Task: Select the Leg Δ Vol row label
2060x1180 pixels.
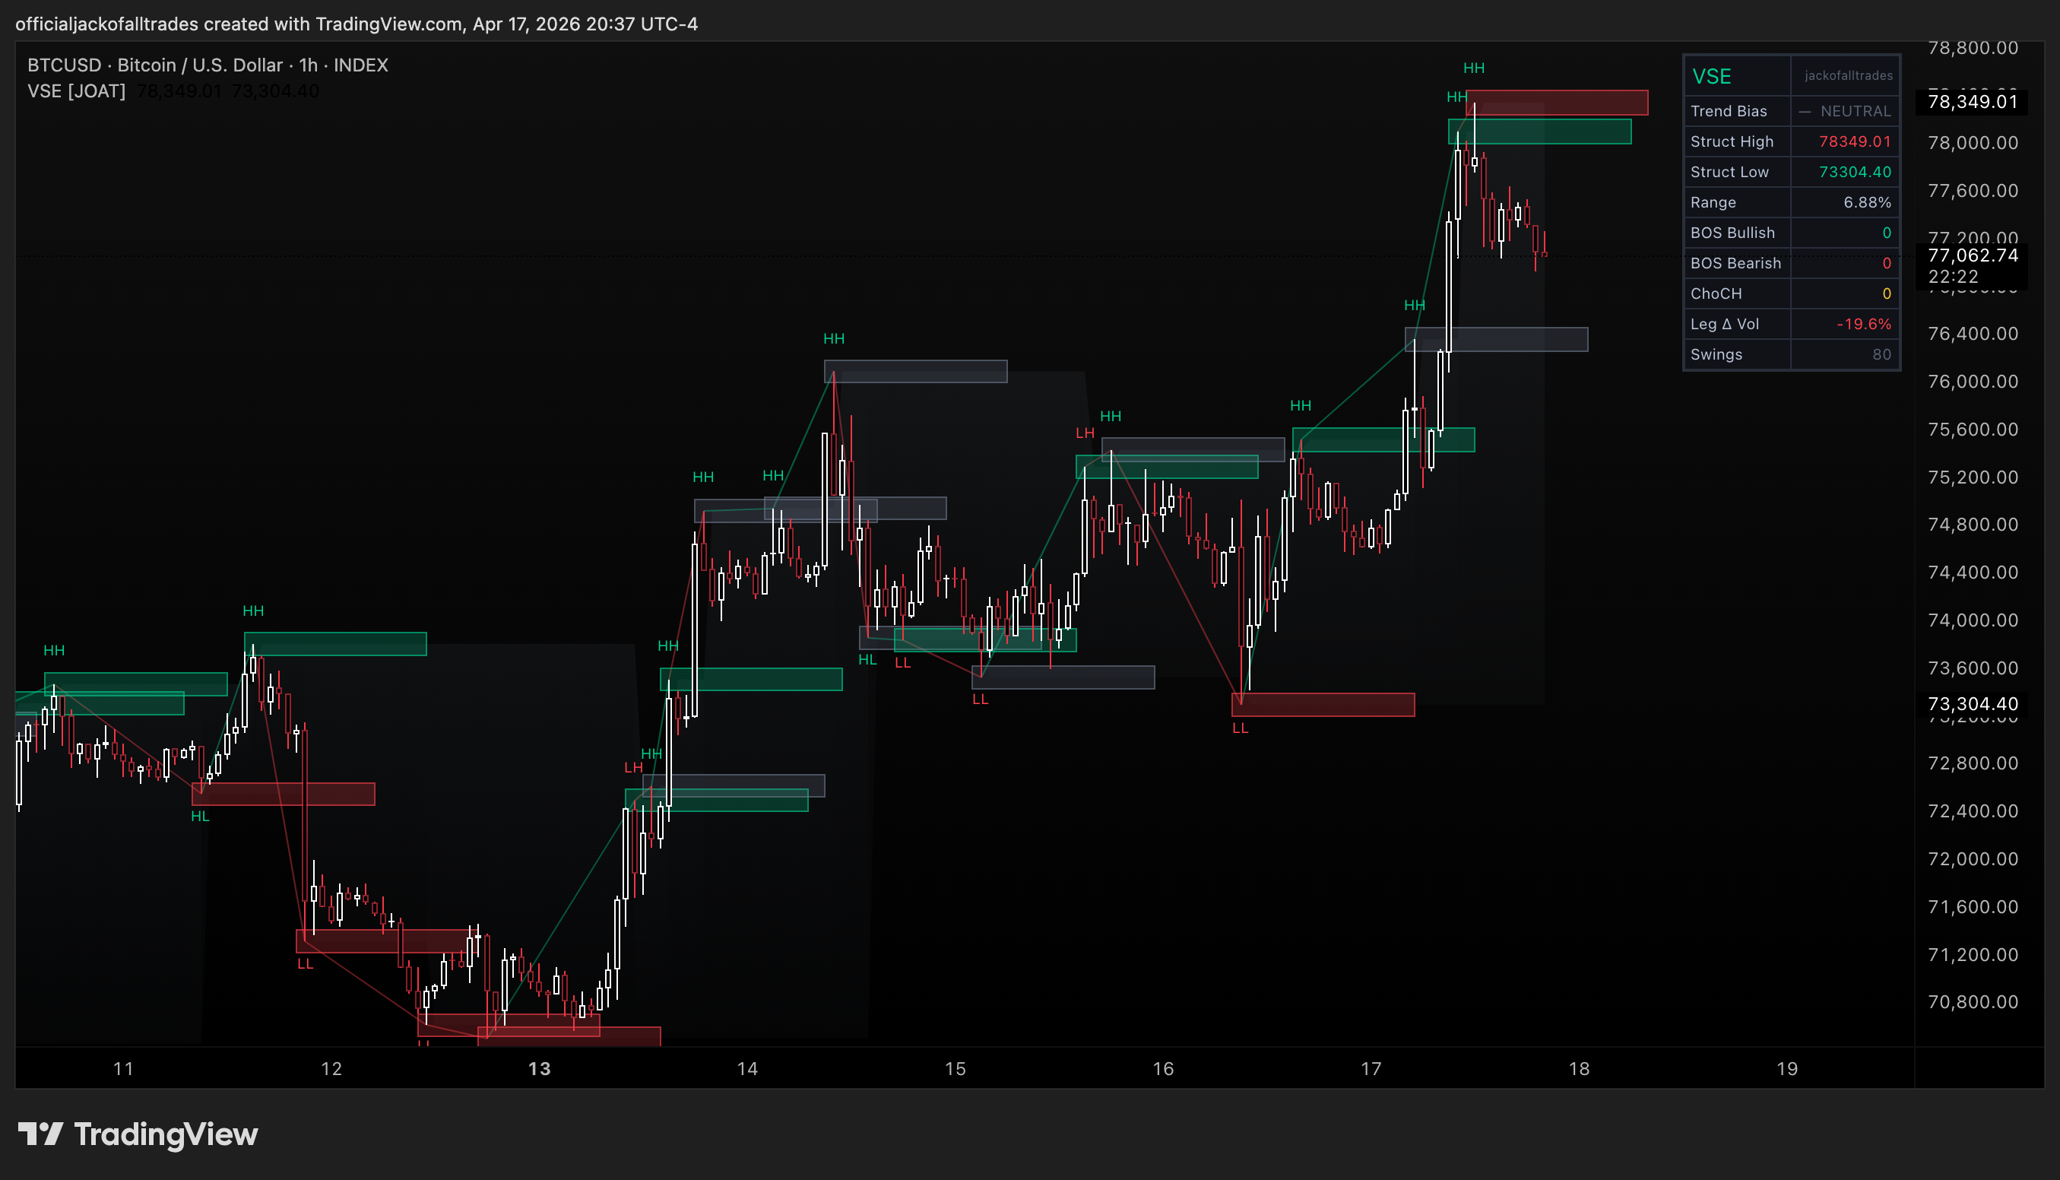Action: click(x=1724, y=324)
